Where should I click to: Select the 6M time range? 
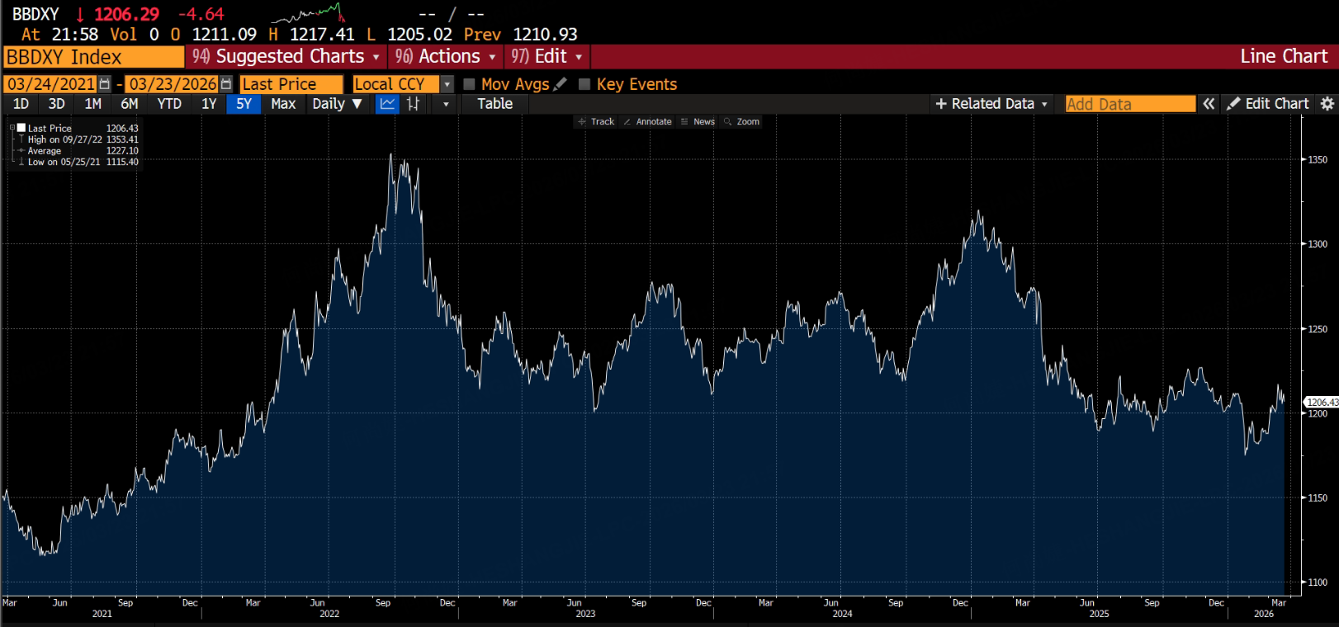(x=130, y=104)
